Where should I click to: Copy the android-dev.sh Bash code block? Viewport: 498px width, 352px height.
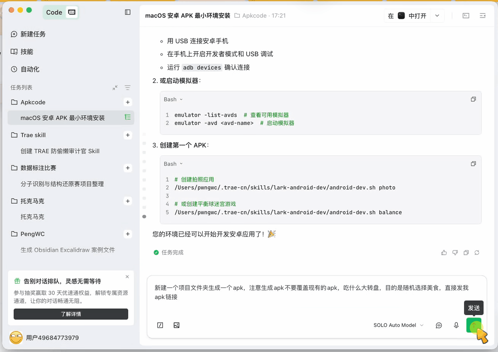coord(473,164)
